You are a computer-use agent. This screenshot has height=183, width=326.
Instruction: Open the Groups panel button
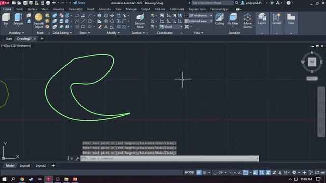pyautogui.click(x=277, y=19)
